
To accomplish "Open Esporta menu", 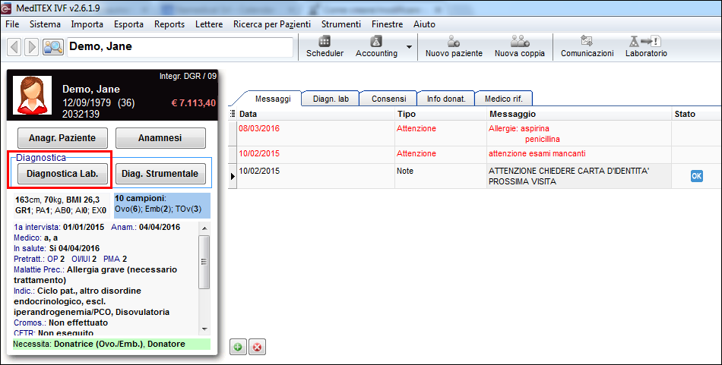I will click(x=128, y=24).
